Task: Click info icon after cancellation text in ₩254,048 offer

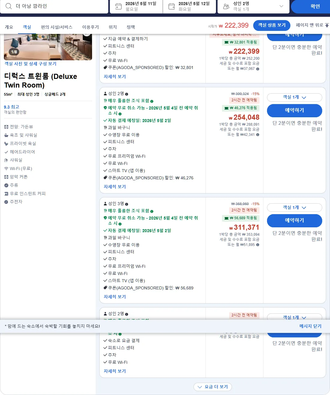Action: [120, 114]
